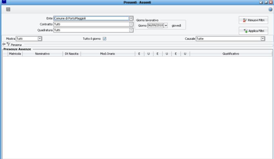Viewport: 274px width, 159px height.
Task: Sort by Matricola column header
Action: point(15,54)
